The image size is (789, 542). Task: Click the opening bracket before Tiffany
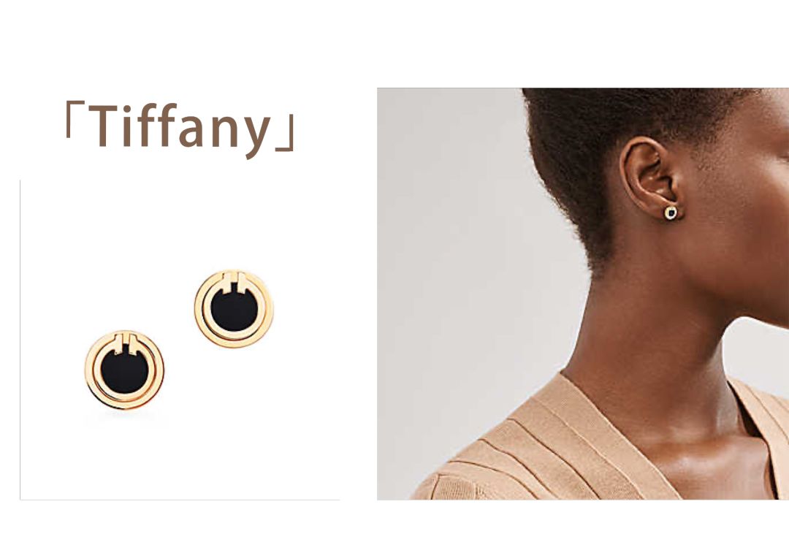tap(75, 119)
